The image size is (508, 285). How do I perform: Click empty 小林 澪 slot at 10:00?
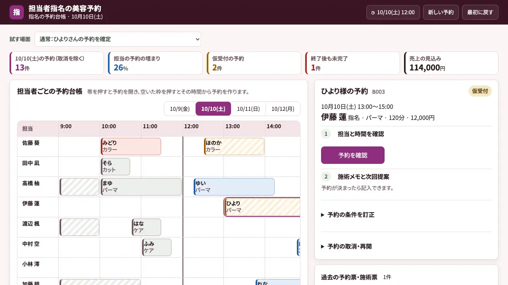click(121, 268)
